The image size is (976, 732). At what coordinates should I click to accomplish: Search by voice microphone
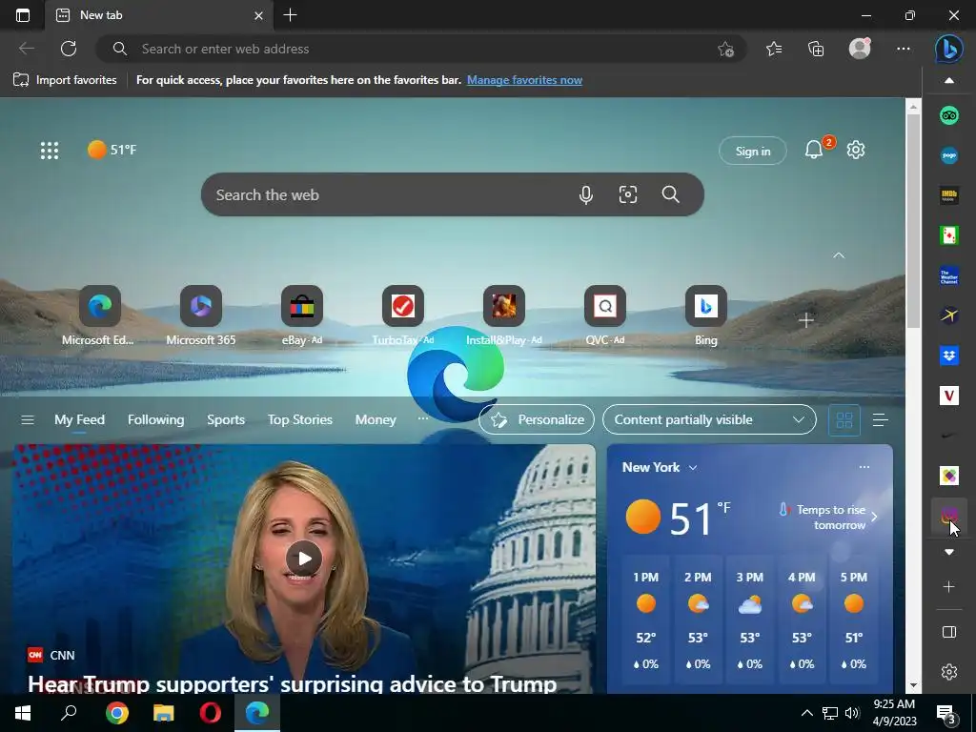(586, 194)
